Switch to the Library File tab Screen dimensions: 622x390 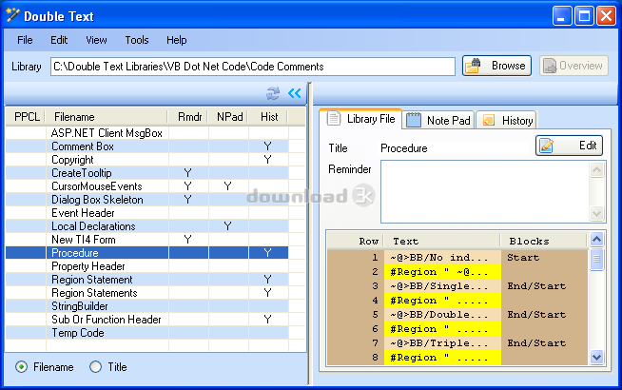361,119
